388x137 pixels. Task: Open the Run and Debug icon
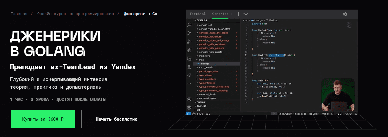click(189, 42)
